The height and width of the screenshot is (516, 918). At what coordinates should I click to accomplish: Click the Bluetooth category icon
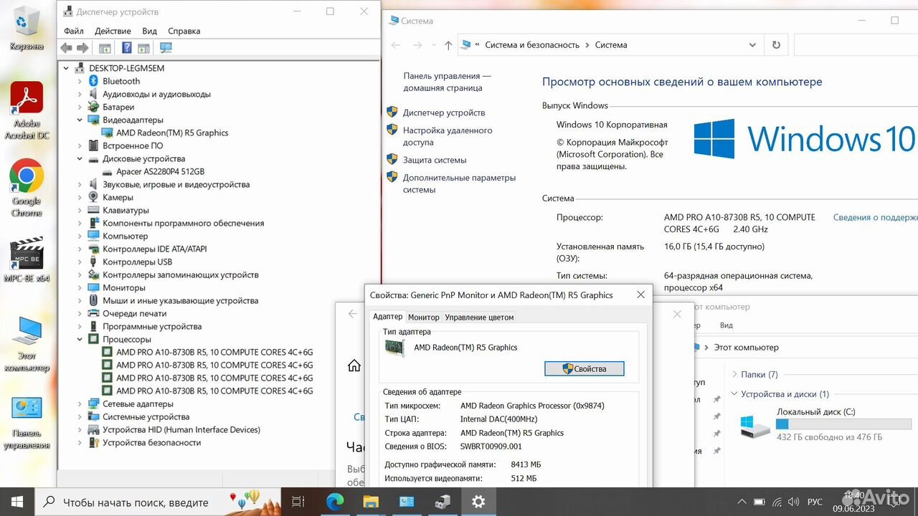[x=93, y=81]
